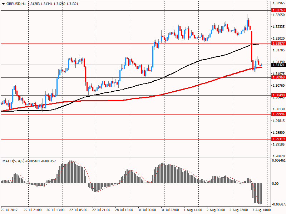Click the 31 Jul 06:00 time axis label

[147, 210]
